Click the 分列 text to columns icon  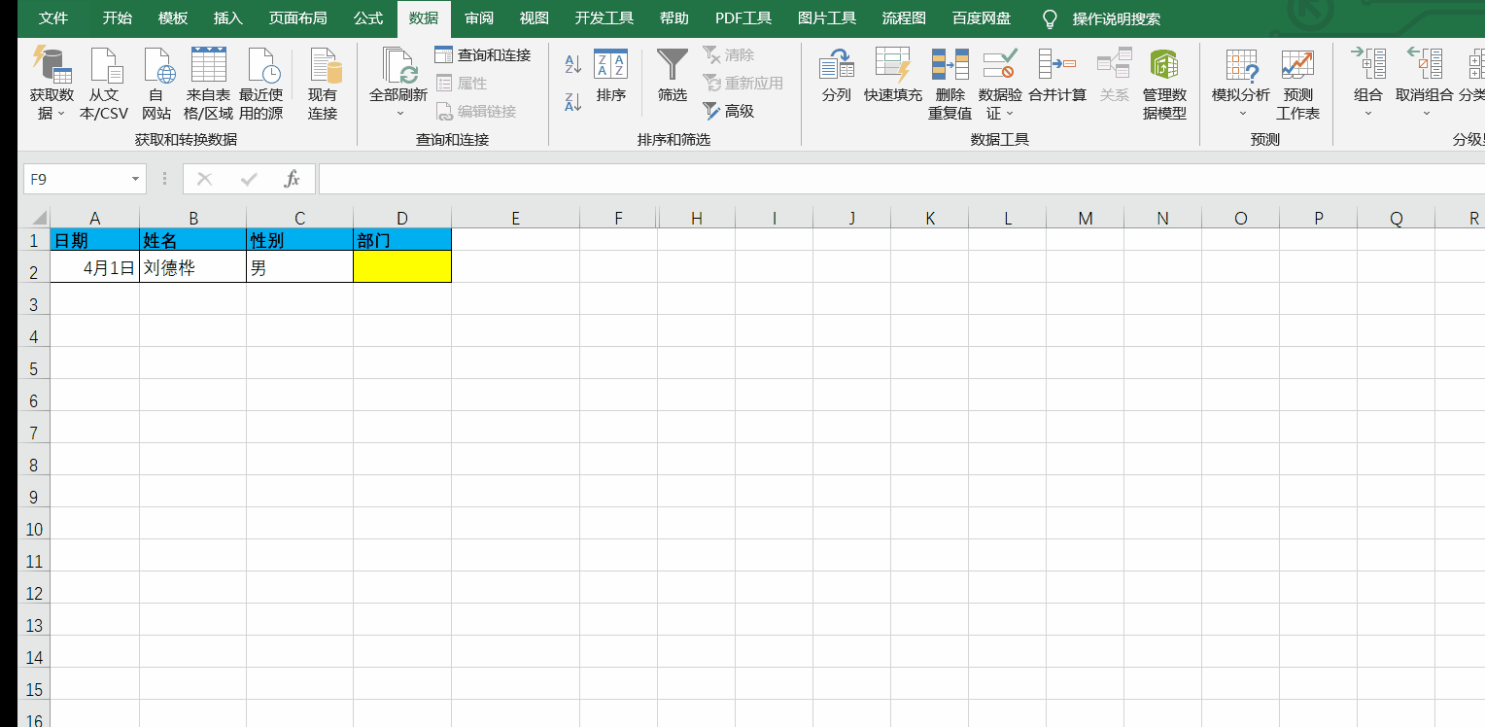click(x=836, y=65)
